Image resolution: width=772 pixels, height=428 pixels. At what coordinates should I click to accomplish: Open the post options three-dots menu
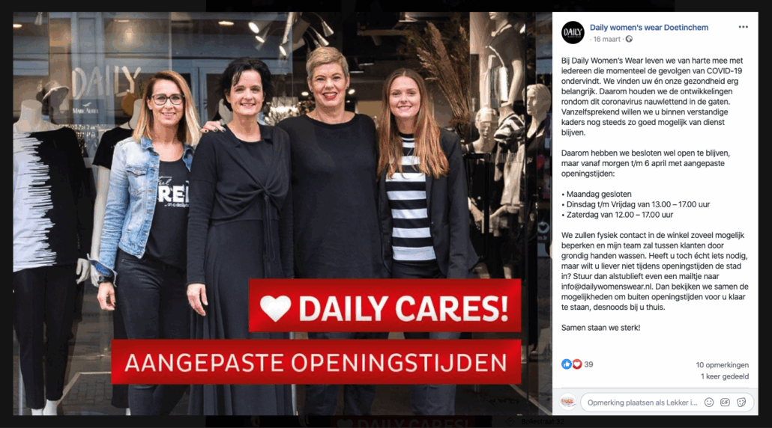(743, 27)
